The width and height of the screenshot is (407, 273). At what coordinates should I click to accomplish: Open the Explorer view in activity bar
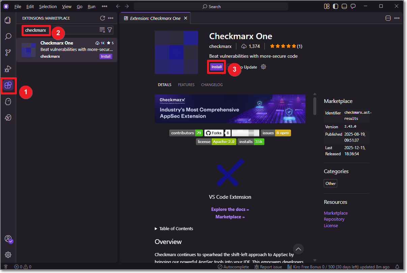pyautogui.click(x=8, y=20)
